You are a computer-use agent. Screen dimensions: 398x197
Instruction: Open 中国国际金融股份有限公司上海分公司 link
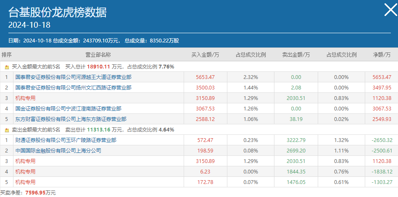click(x=58, y=151)
